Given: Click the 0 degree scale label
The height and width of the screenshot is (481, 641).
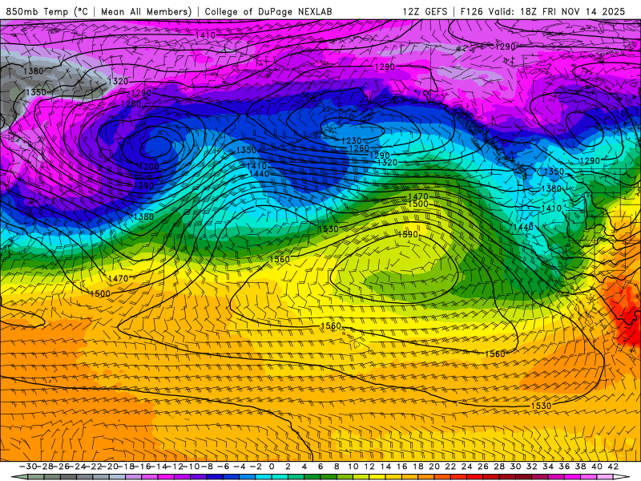Looking at the screenshot, I should (x=272, y=467).
